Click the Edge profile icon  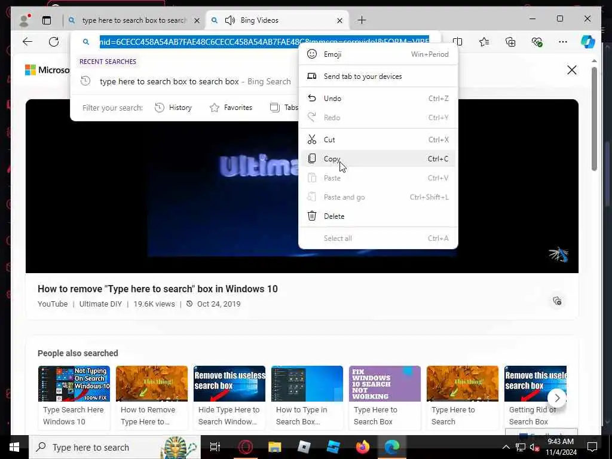(x=25, y=20)
